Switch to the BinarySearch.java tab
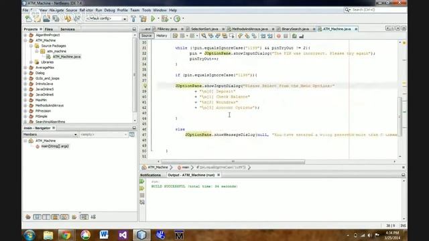Viewport: 429px width, 241px height. 295,29
